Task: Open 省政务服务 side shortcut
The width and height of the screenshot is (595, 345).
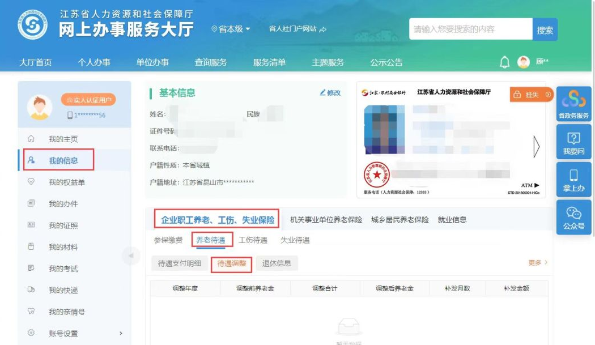Action: point(573,103)
